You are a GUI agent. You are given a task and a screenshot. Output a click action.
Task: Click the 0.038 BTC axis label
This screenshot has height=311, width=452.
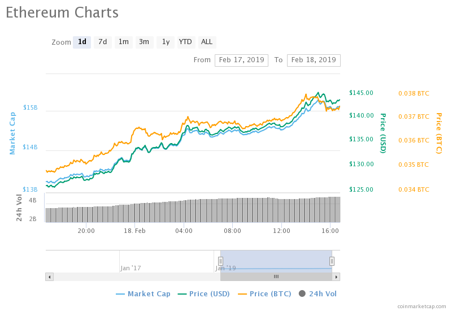pos(414,93)
